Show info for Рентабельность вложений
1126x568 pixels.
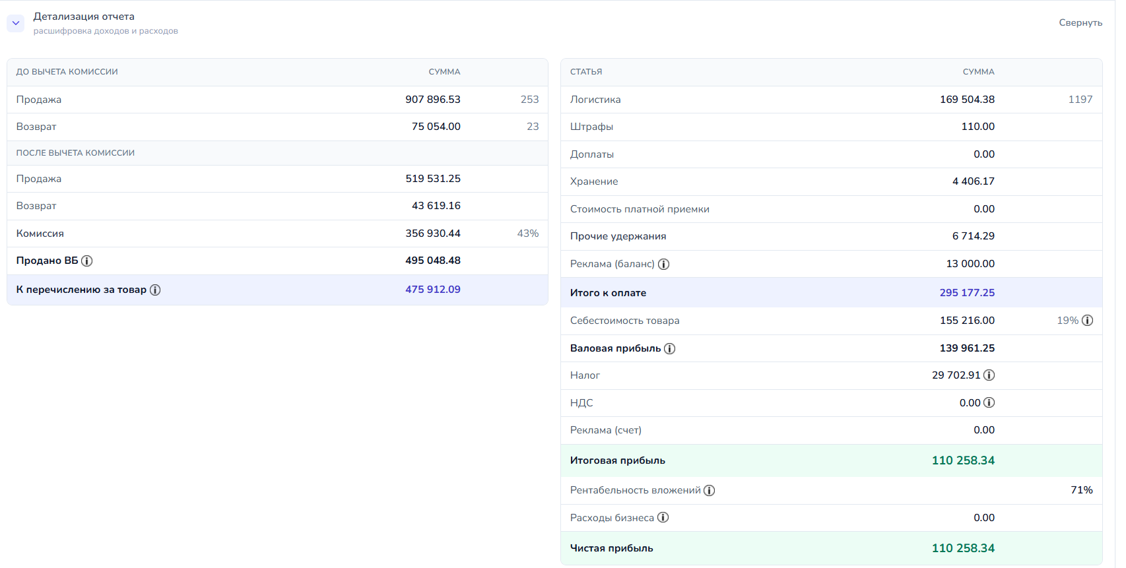click(710, 490)
